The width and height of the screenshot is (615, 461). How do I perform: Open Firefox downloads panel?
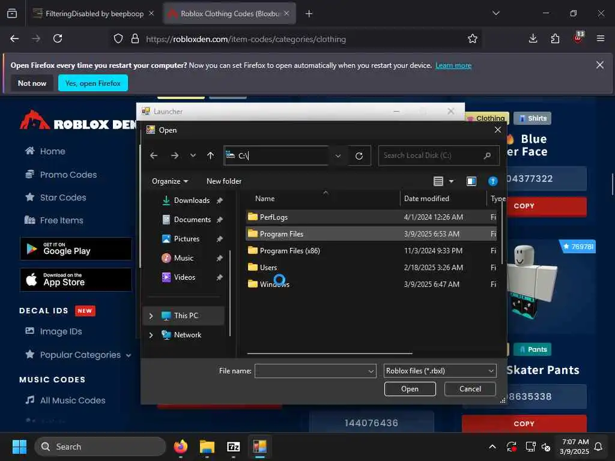[x=533, y=38]
